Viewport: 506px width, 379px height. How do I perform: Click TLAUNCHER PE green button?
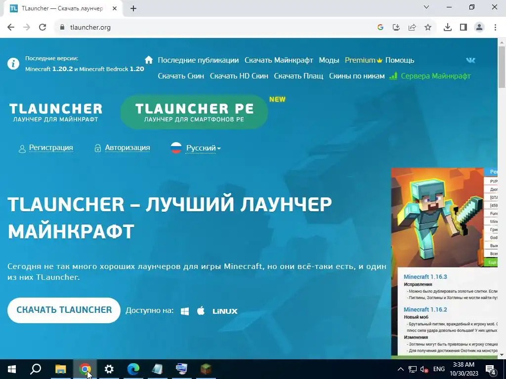click(194, 112)
